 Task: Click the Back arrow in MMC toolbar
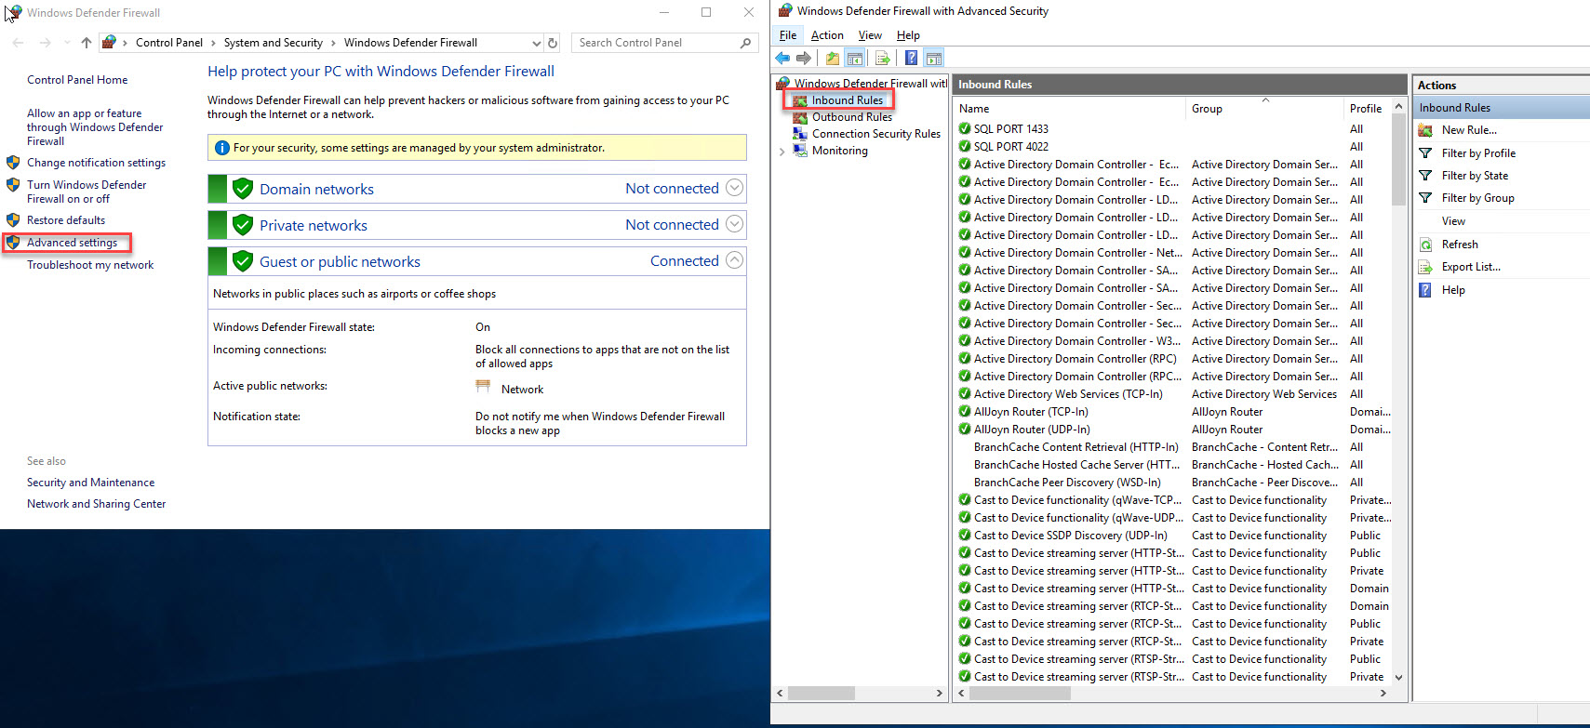[x=782, y=59]
